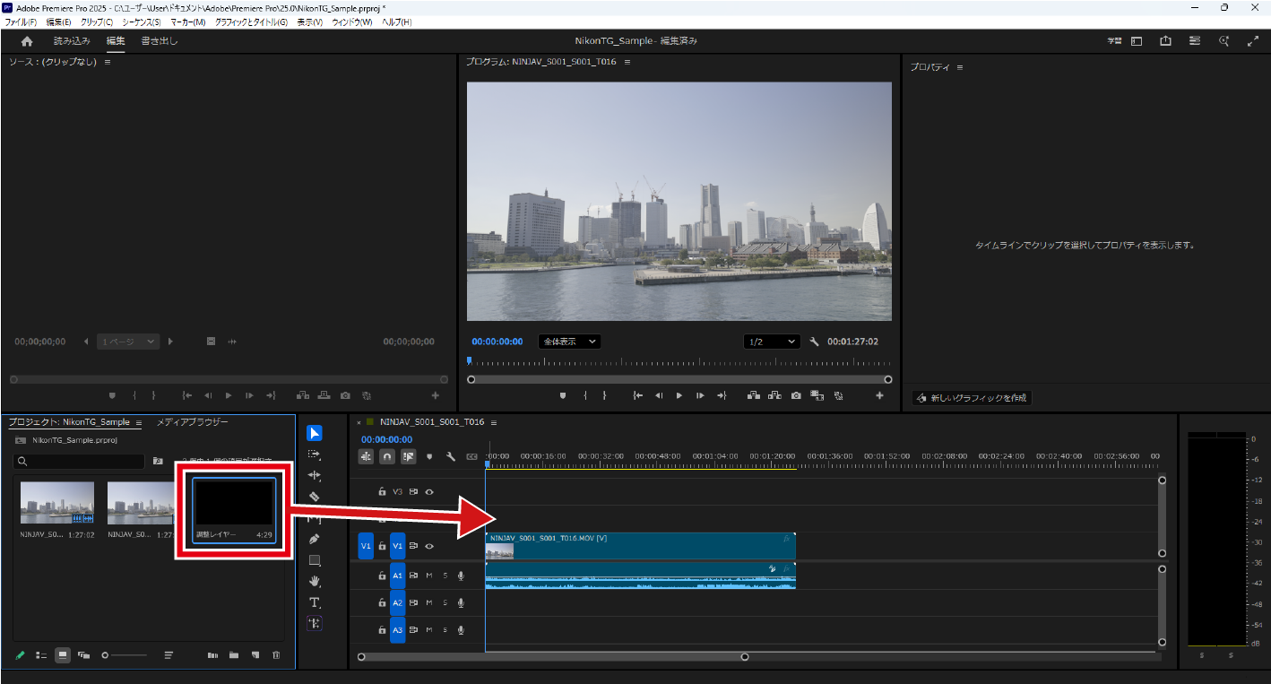
Task: Toggle snap magnet in the timeline
Action: pos(387,456)
